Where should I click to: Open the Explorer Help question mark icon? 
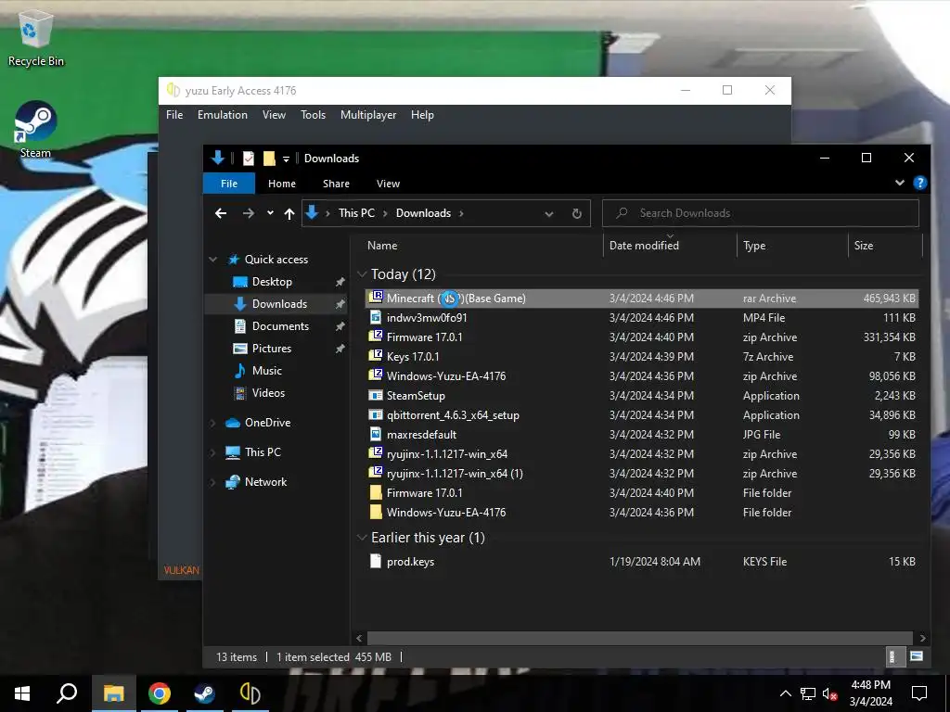[919, 183]
